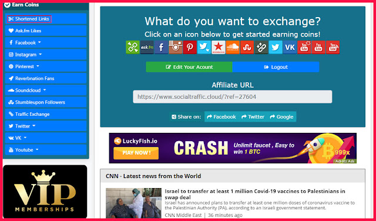The image size is (376, 221).
Task: Expand the VK sidebar dropdown
Action: pos(46,138)
